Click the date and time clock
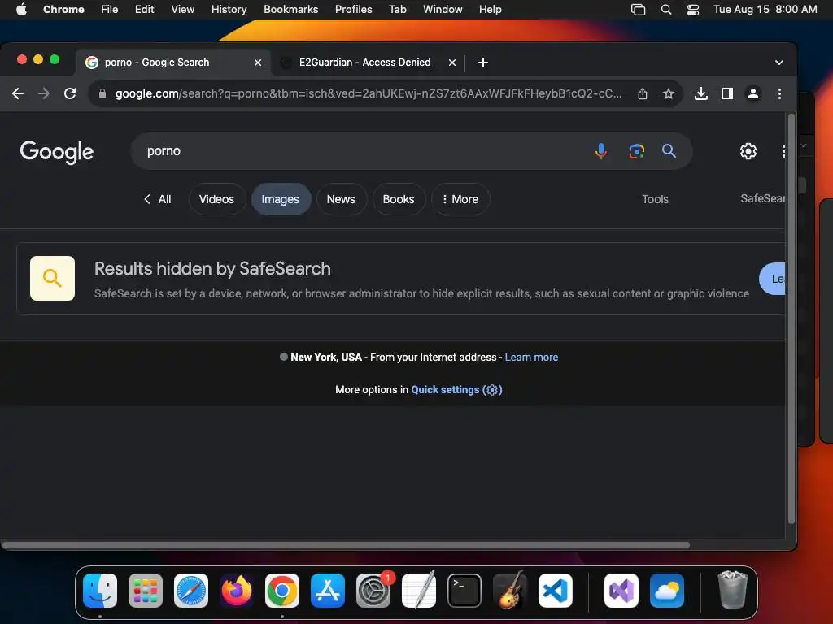 (x=765, y=10)
